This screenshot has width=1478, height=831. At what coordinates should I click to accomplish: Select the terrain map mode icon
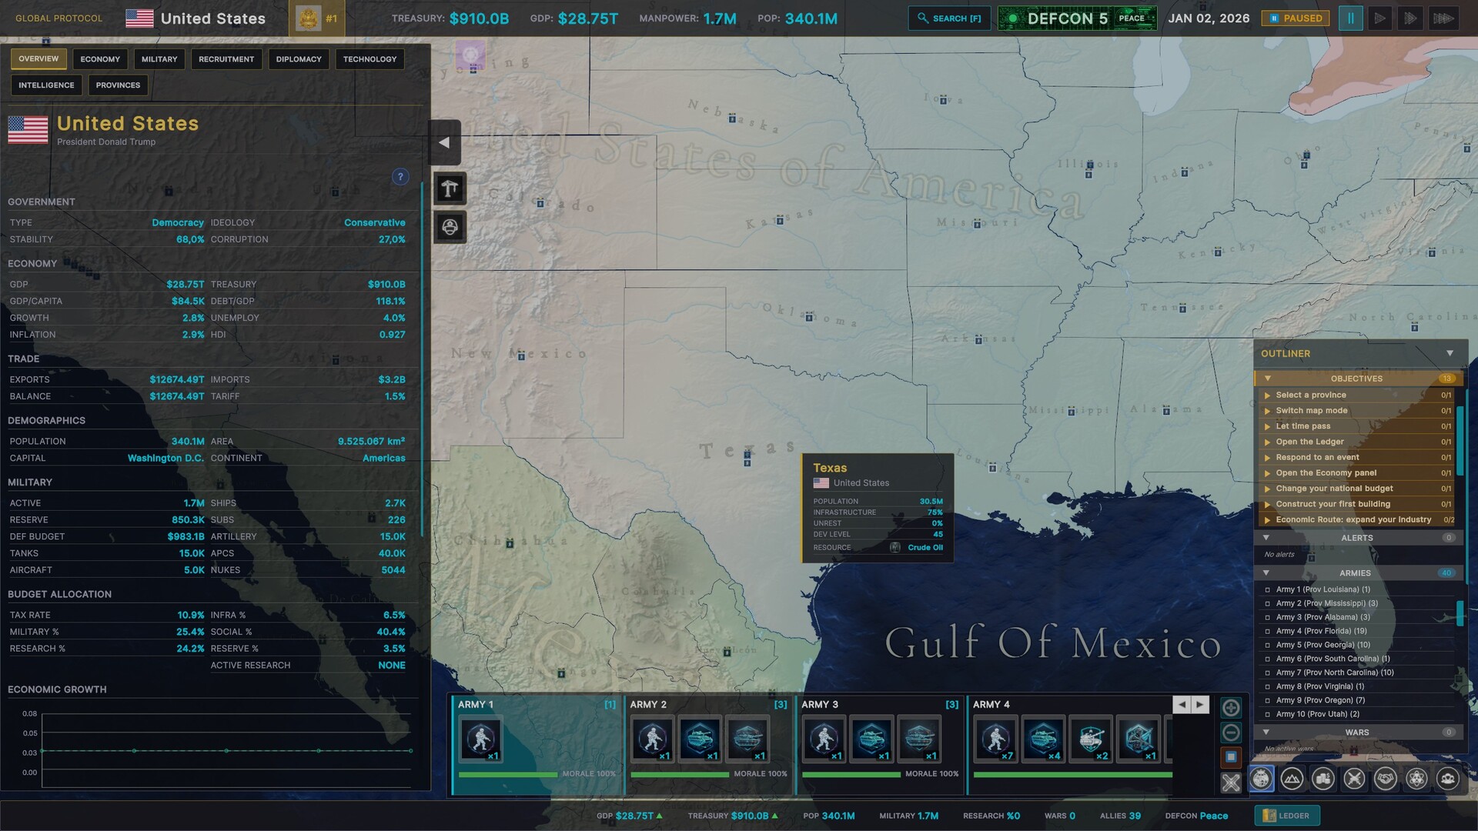[x=1292, y=779]
